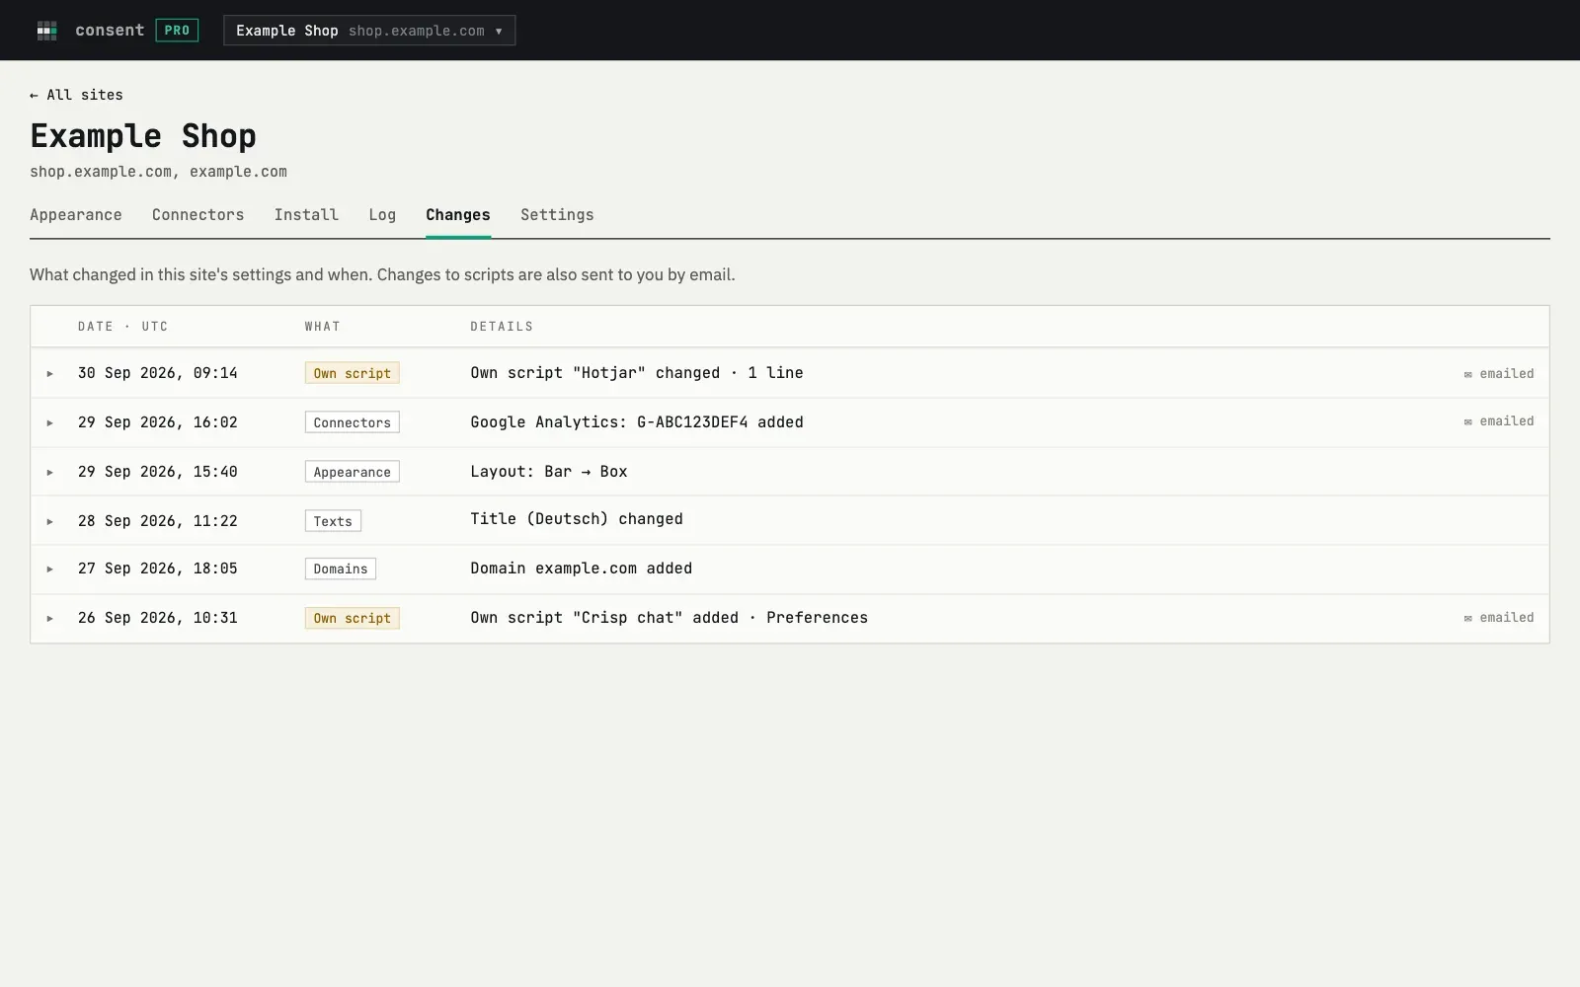The height and width of the screenshot is (987, 1580).
Task: Click 'Own script "Hotjar" changed · 1 line'
Action: coord(637,373)
